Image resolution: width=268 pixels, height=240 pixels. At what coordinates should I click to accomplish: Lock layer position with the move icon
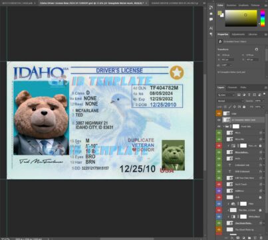pyautogui.click(x=235, y=107)
